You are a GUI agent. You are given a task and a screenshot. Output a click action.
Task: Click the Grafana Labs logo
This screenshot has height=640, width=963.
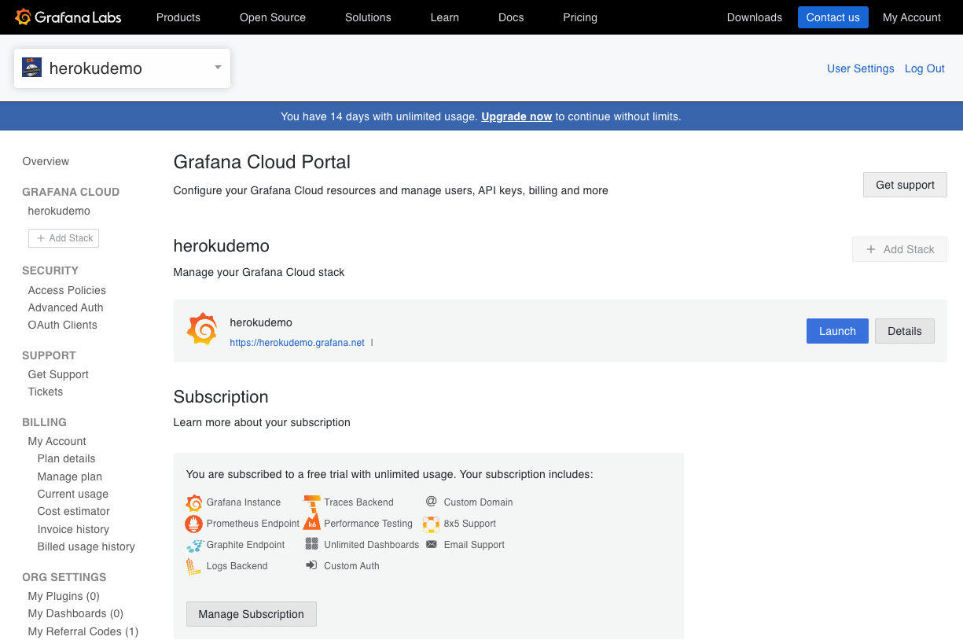pyautogui.click(x=68, y=17)
